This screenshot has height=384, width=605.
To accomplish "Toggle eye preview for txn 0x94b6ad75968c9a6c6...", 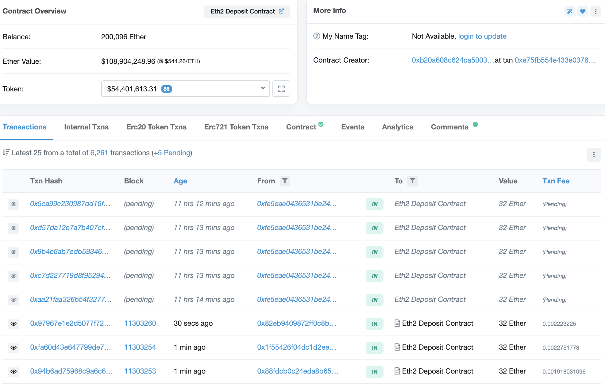I will click(x=13, y=372).
